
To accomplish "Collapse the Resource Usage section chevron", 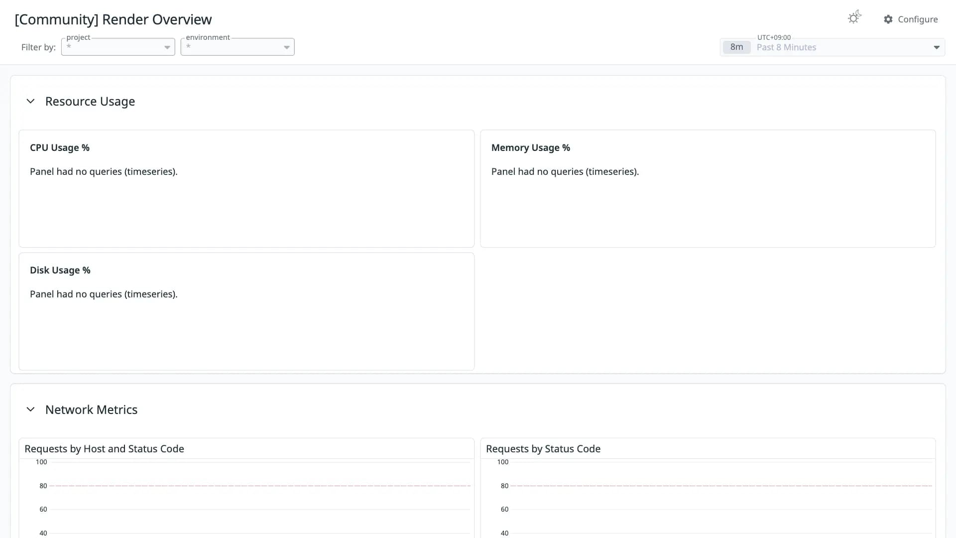I will point(30,101).
